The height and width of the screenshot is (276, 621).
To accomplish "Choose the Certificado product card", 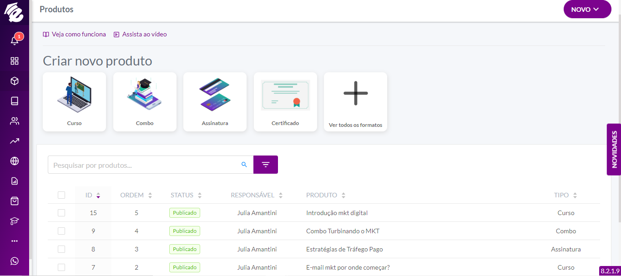I will tap(285, 102).
